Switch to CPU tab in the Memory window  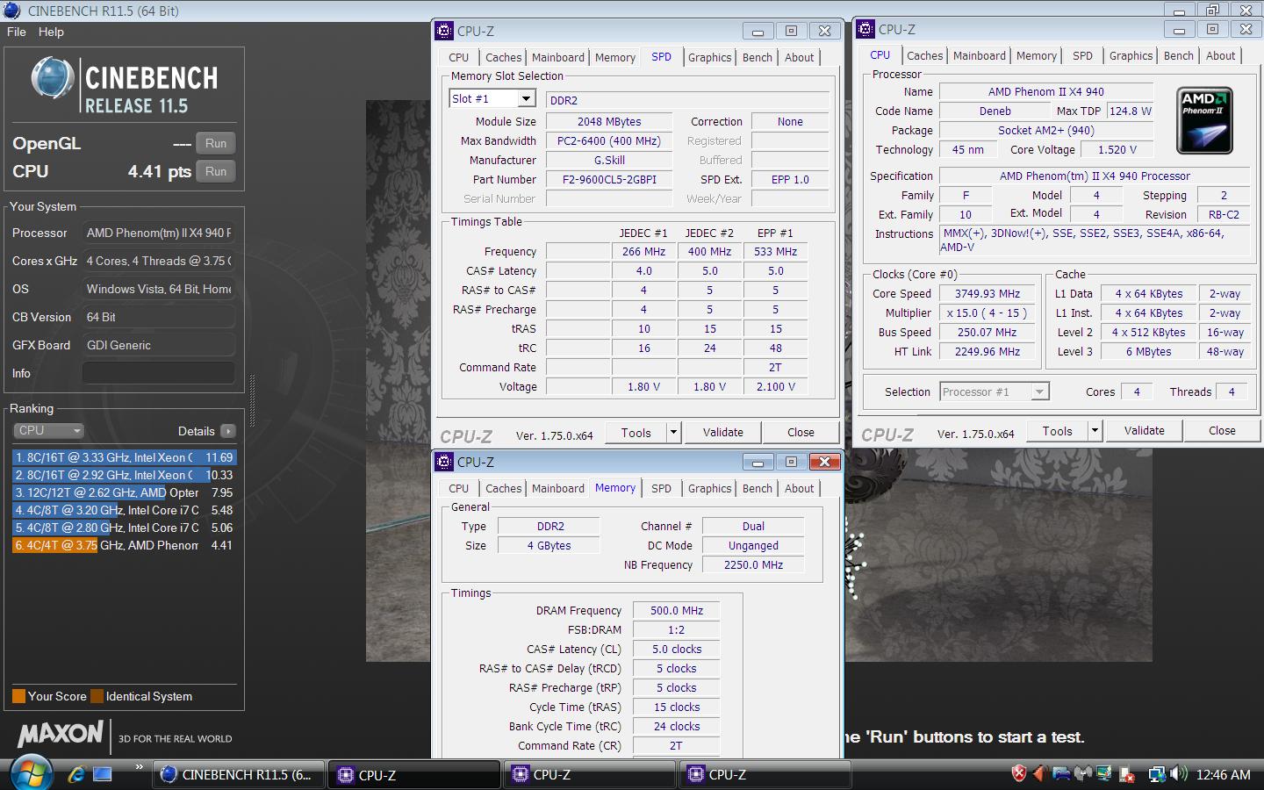[459, 488]
